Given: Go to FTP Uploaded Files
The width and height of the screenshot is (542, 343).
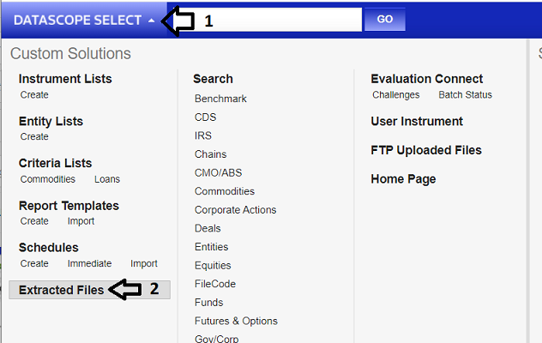Looking at the screenshot, I should (426, 151).
